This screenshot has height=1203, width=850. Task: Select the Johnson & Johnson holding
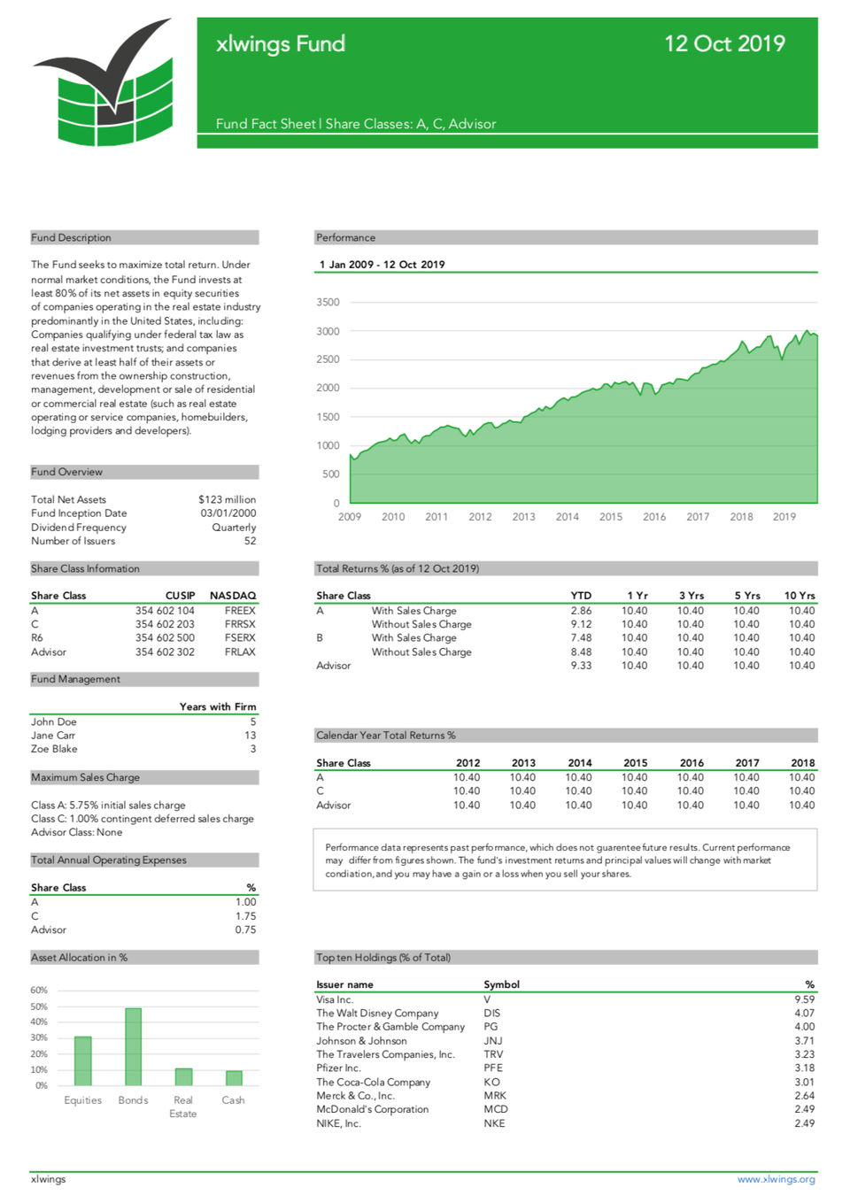tap(361, 1041)
